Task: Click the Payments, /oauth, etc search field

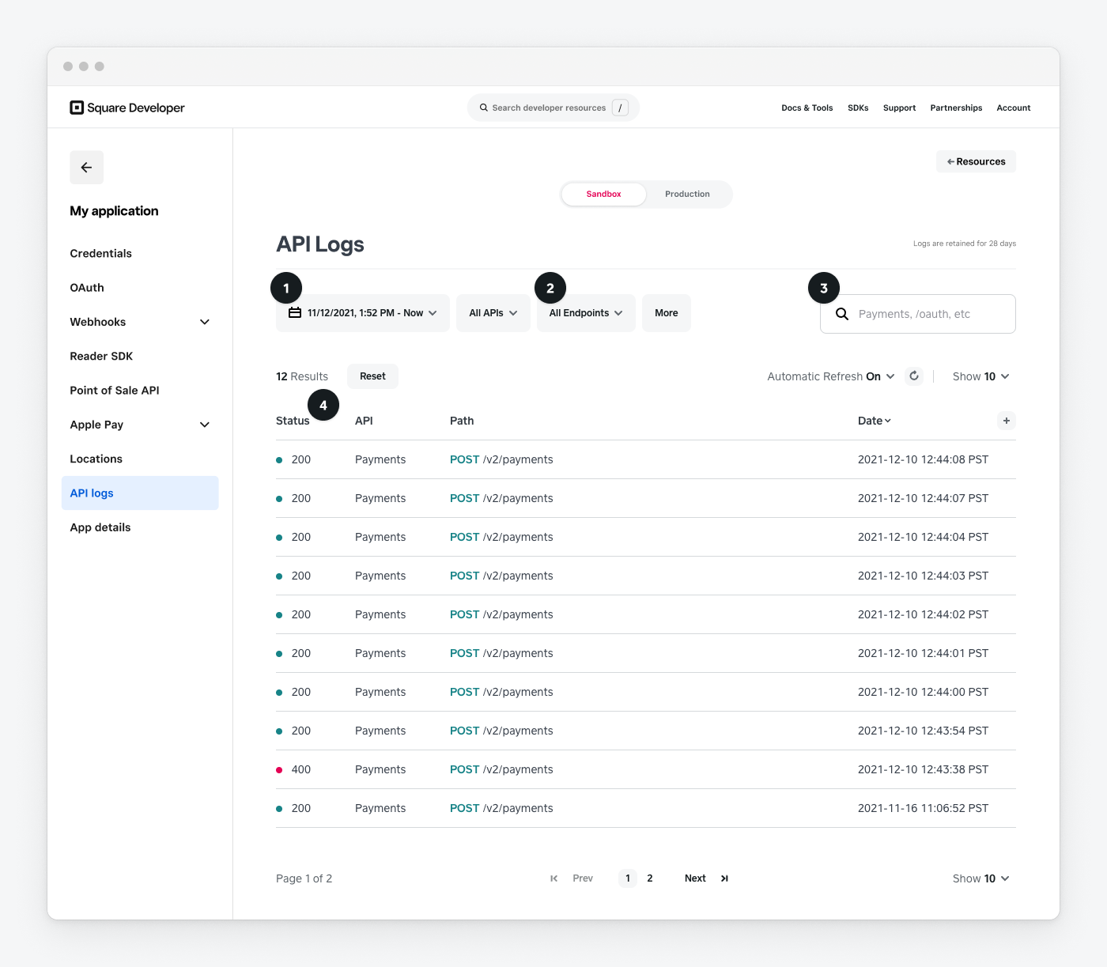Action: (x=918, y=314)
